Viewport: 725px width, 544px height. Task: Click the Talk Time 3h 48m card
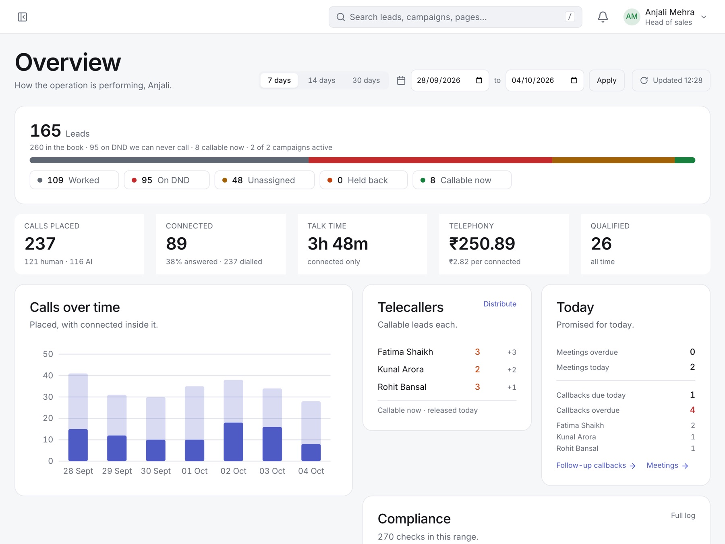[362, 244]
